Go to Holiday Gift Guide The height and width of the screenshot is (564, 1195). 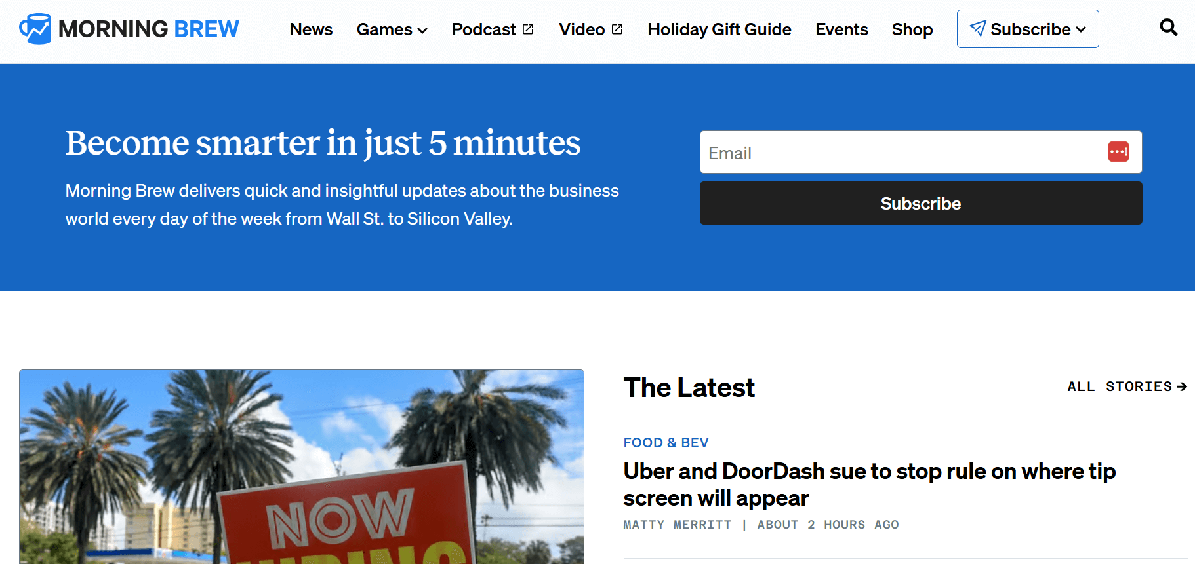(719, 29)
